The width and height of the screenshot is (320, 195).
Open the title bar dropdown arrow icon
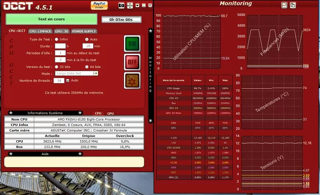coord(138,6)
